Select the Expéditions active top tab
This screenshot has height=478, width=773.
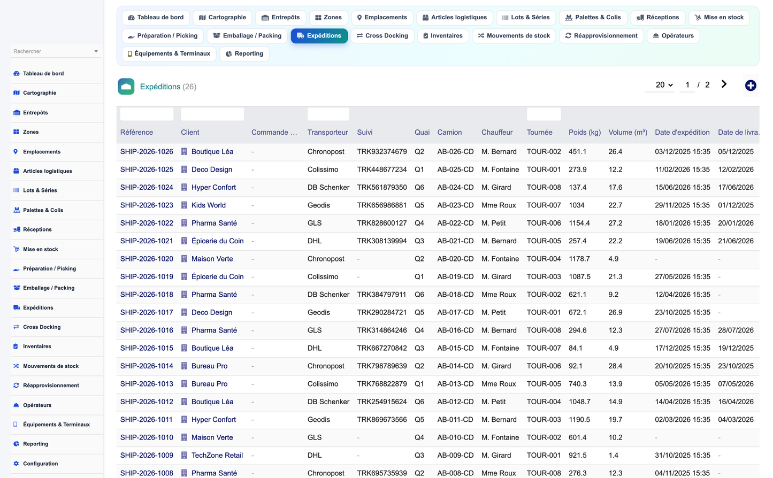(319, 36)
